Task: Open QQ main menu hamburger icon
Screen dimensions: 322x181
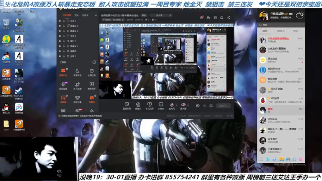Action: (x=261, y=159)
